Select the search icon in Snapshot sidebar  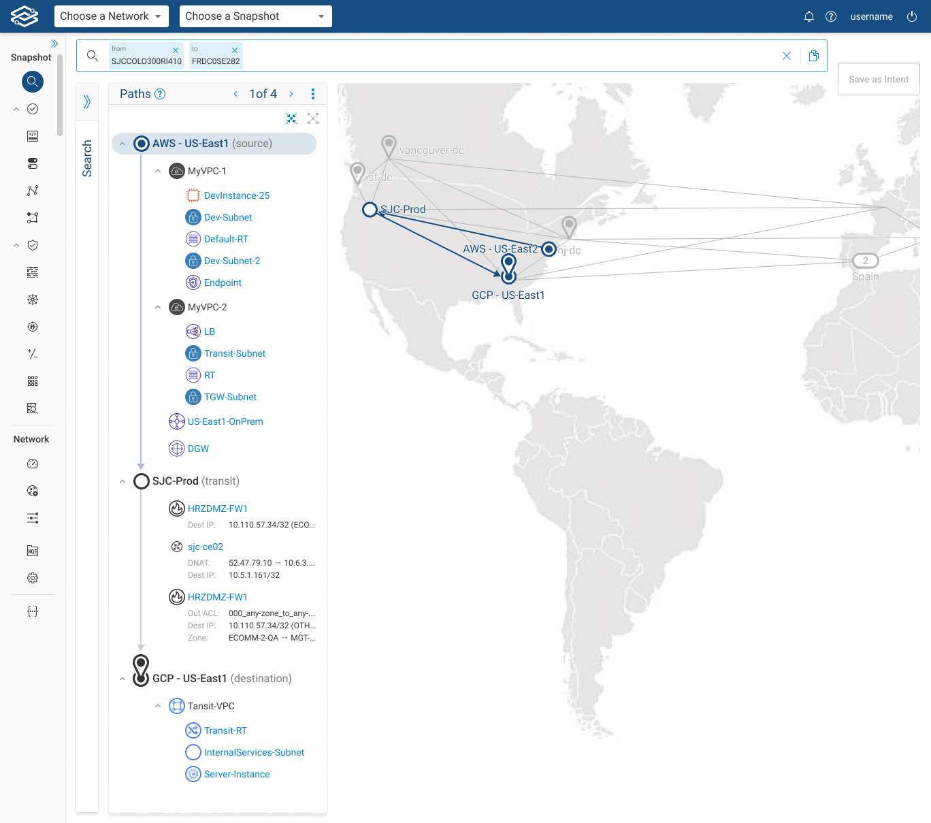[32, 82]
